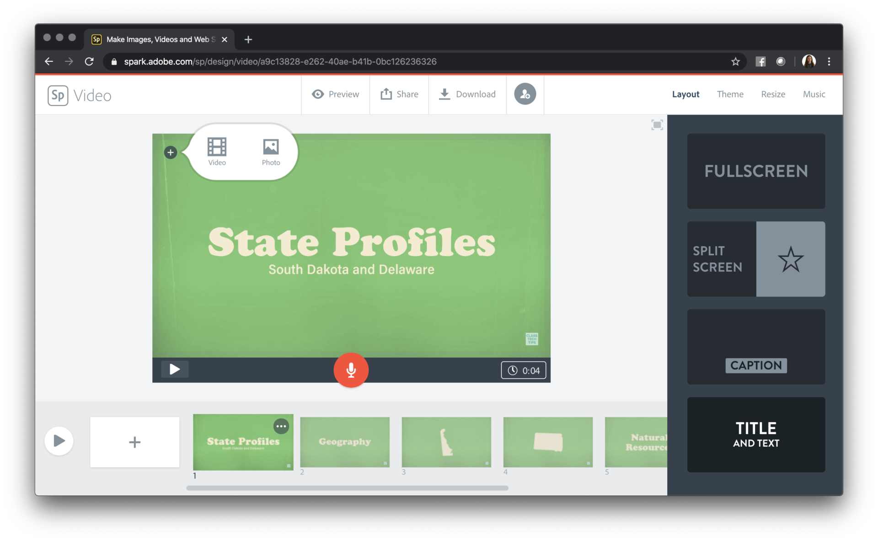Choose Video from the add media bubble
The width and height of the screenshot is (878, 542).
[217, 151]
